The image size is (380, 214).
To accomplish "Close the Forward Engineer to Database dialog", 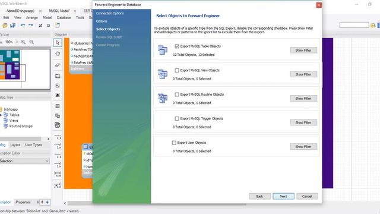I will (x=319, y=5).
